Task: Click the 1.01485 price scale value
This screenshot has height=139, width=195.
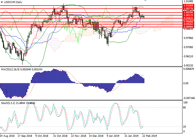Action: [x=188, y=1]
